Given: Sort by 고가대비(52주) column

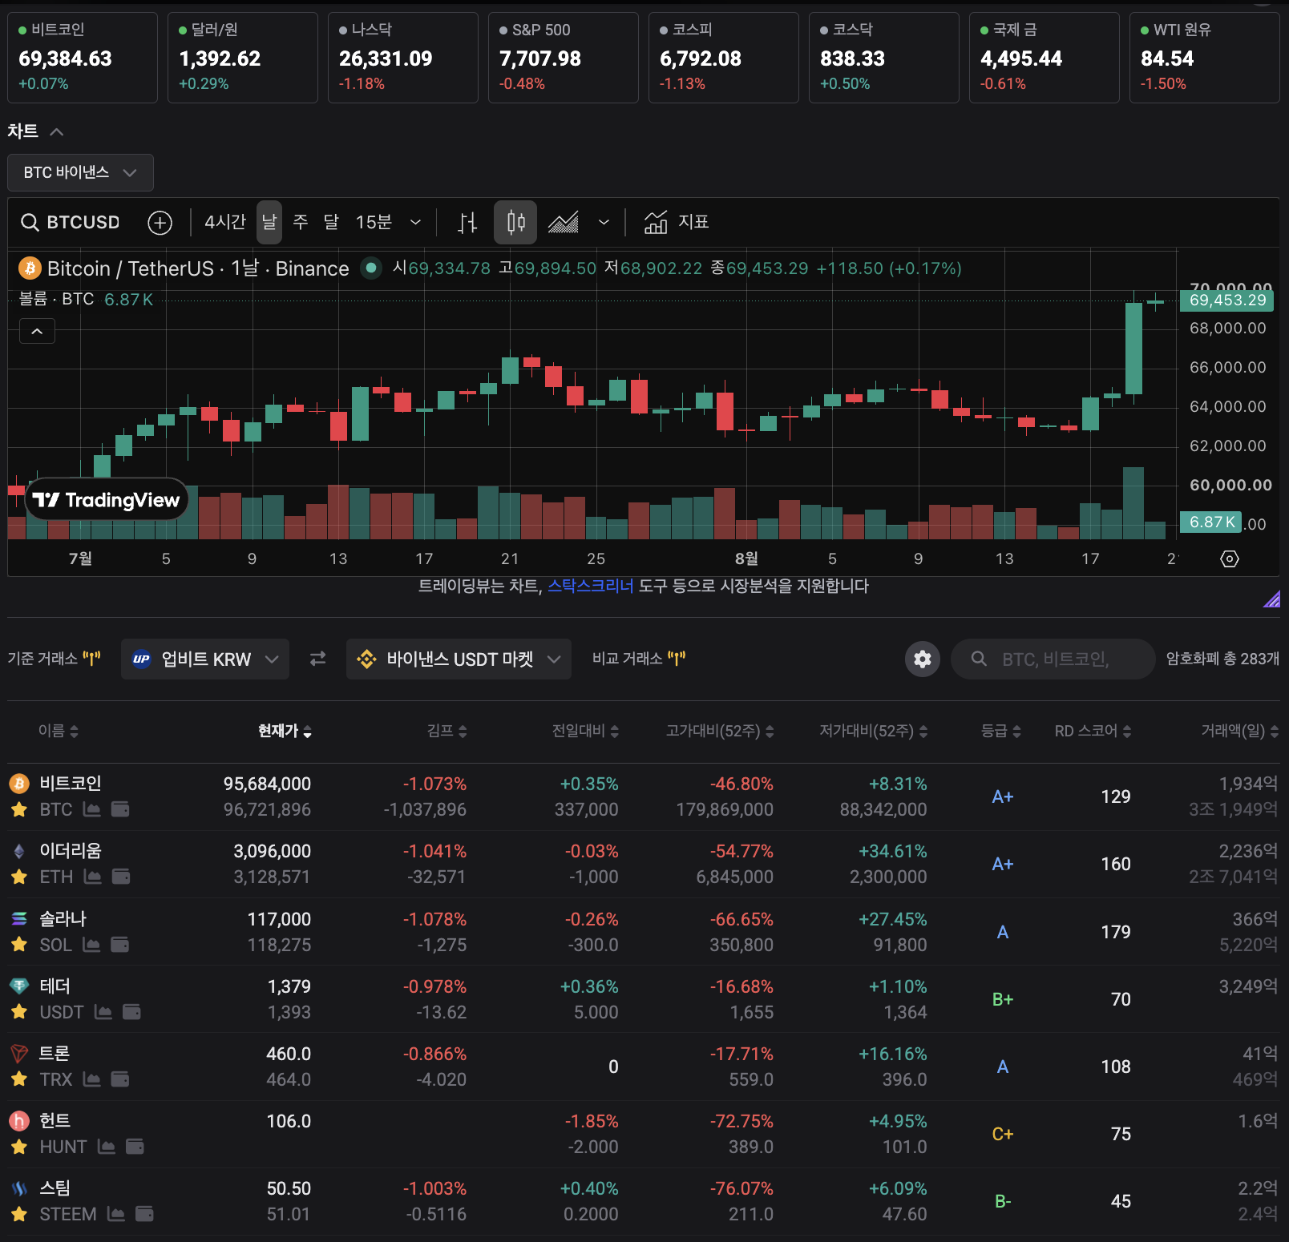Looking at the screenshot, I should point(720,731).
